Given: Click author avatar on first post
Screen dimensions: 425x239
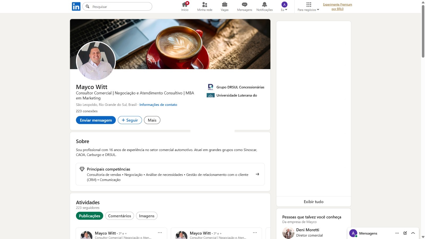Looking at the screenshot, I should (x=86, y=235).
